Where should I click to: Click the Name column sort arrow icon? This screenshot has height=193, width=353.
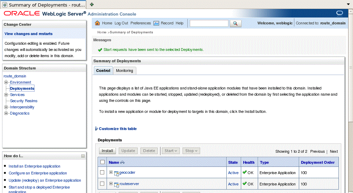pyautogui.click(x=122, y=162)
